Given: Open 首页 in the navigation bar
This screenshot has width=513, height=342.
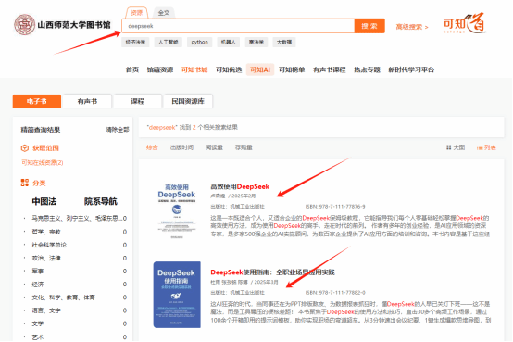Looking at the screenshot, I should [x=132, y=70].
